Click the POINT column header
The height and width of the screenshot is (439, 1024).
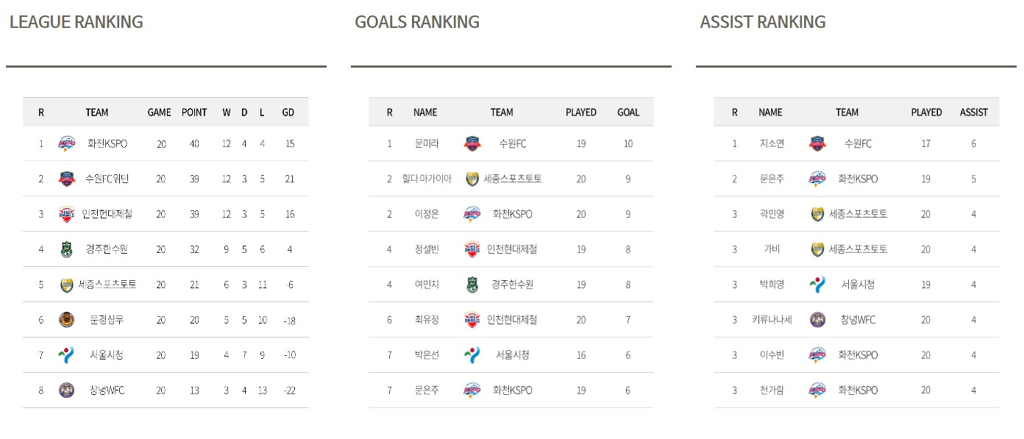point(194,113)
